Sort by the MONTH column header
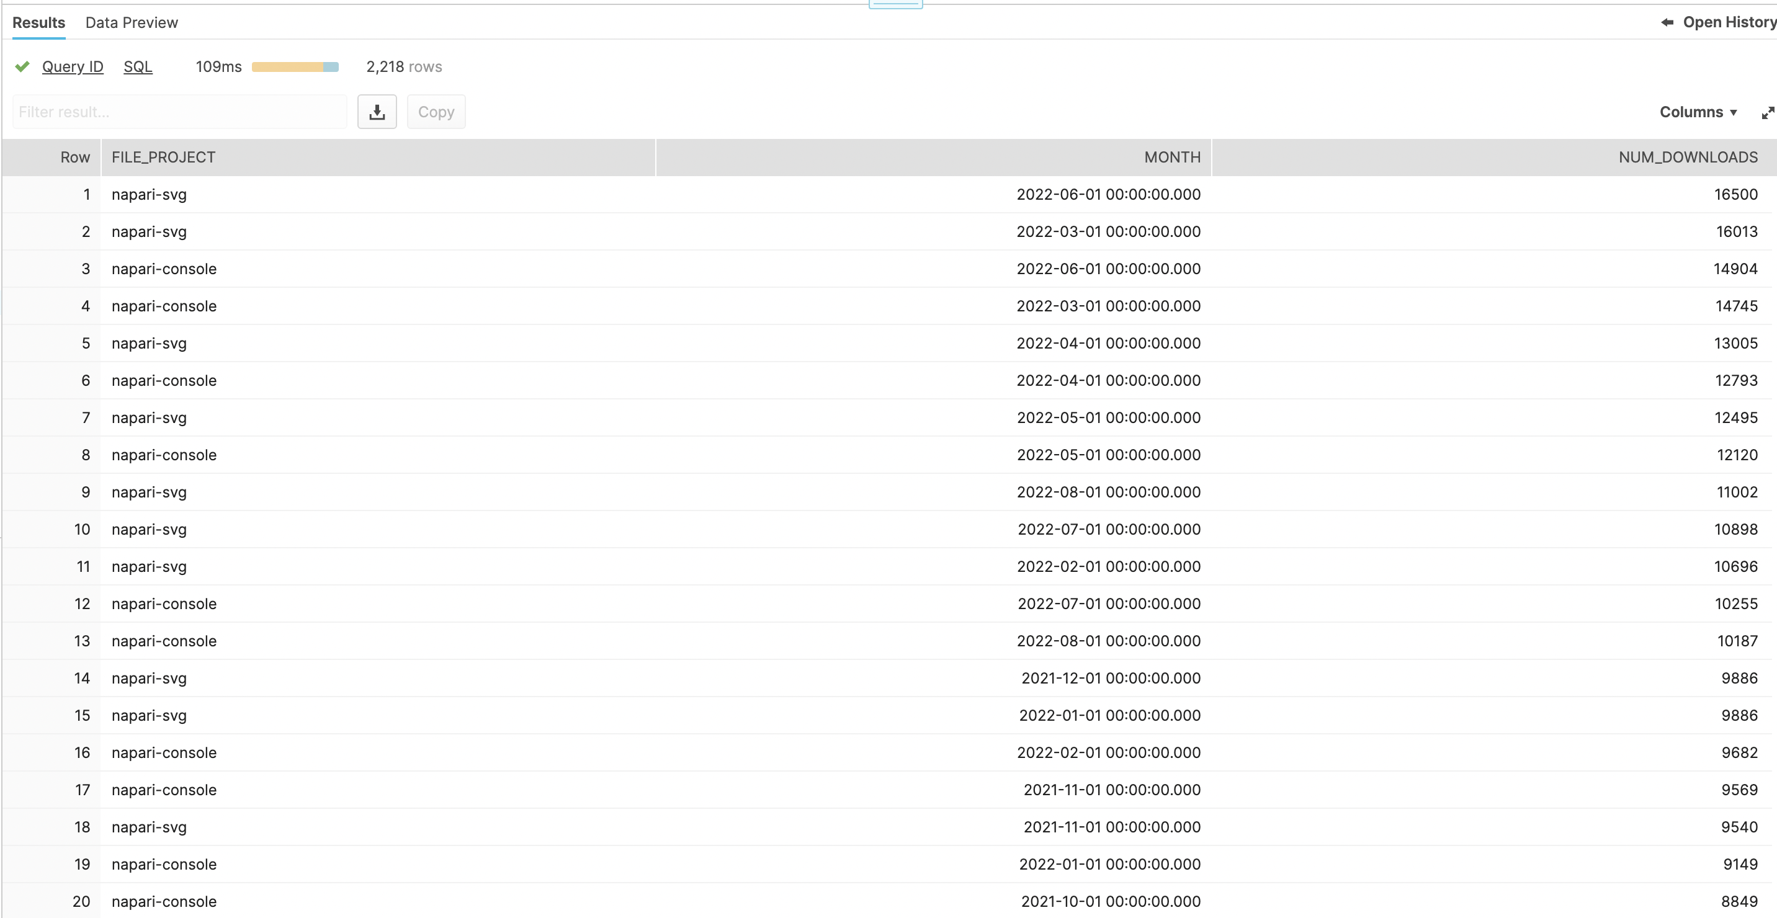This screenshot has height=918, width=1777. tap(1171, 156)
